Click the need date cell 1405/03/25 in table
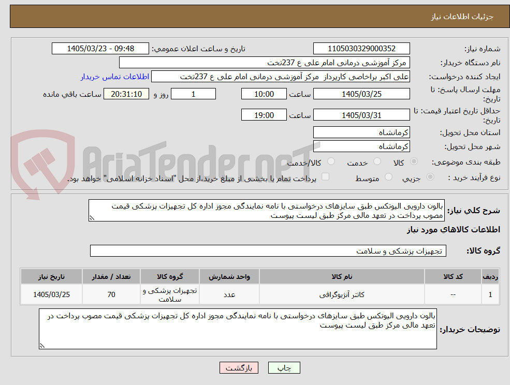 pos(51,294)
